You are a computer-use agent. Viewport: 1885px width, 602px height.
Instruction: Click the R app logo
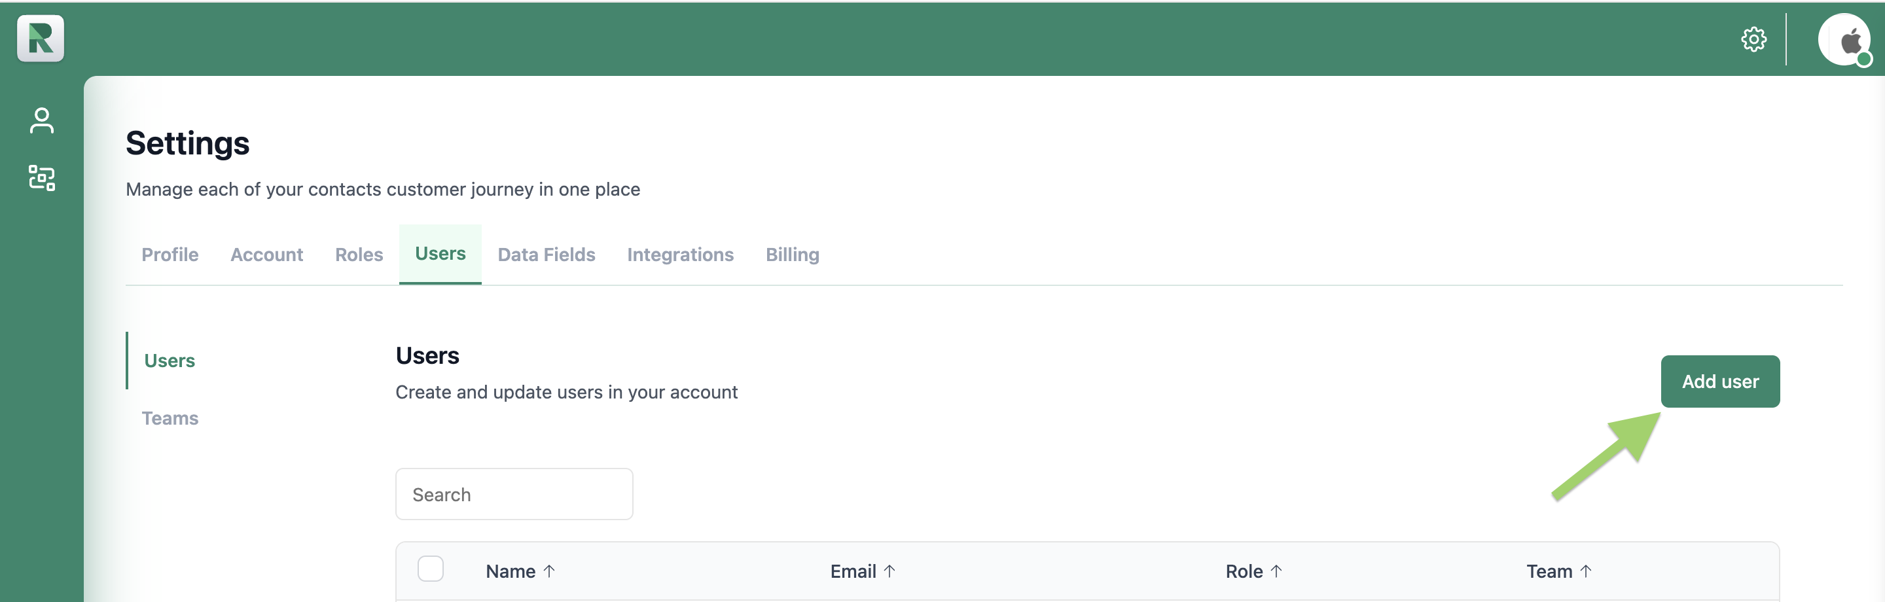(40, 39)
